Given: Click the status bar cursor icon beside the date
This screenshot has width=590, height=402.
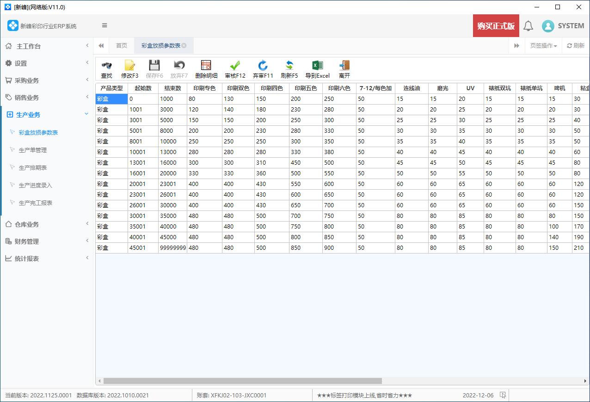Looking at the screenshot, I should (503, 395).
